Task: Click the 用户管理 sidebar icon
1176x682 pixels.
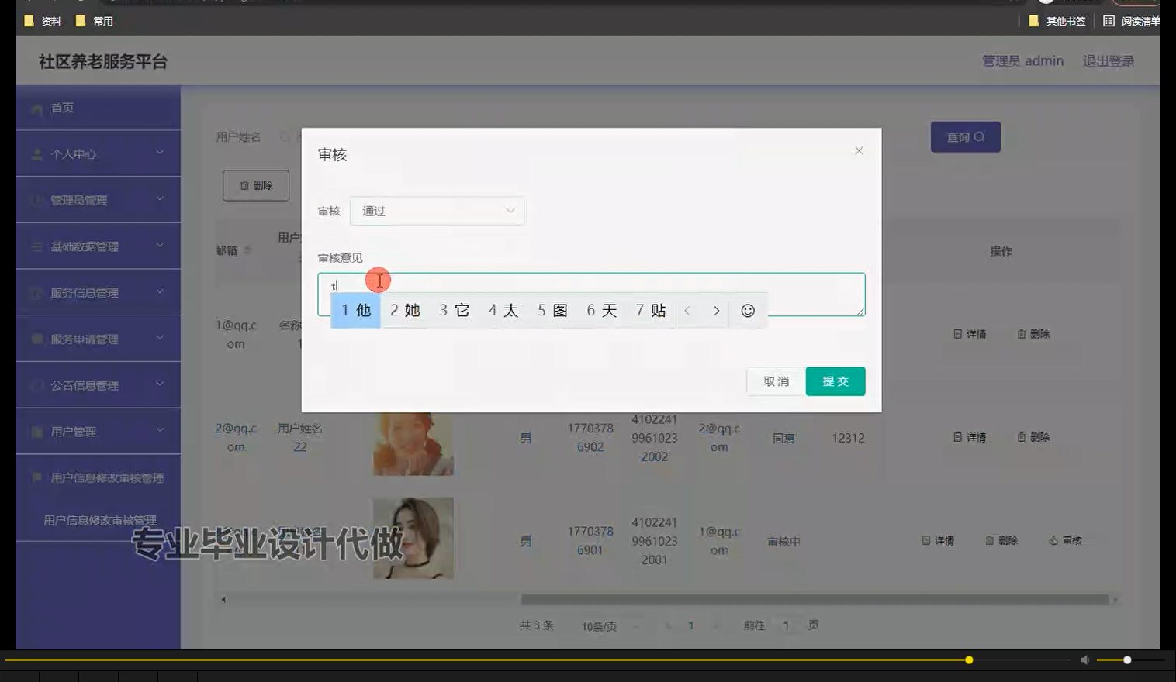Action: pos(36,431)
